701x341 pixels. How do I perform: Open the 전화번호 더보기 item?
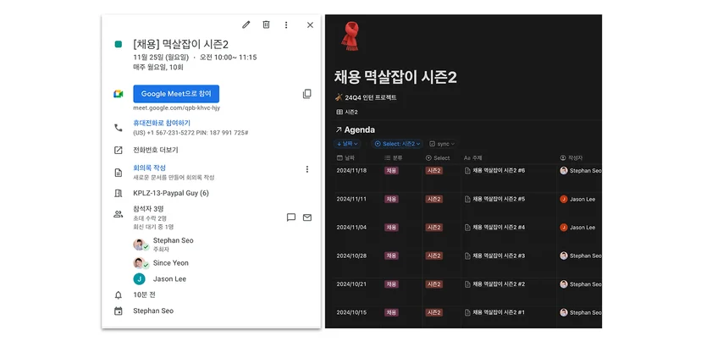point(156,150)
